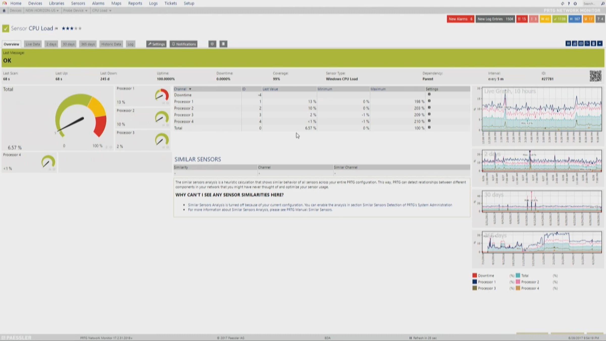Viewport: 606px width, 341px height.
Task: Set sensor priority with the fifth star
Action: [x=80, y=28]
